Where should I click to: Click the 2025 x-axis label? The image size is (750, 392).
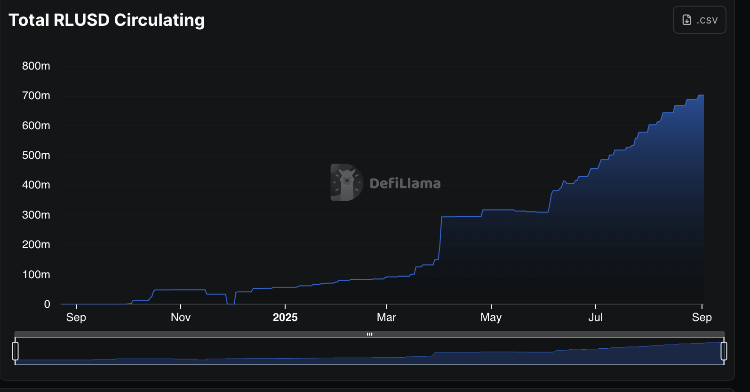(x=285, y=317)
